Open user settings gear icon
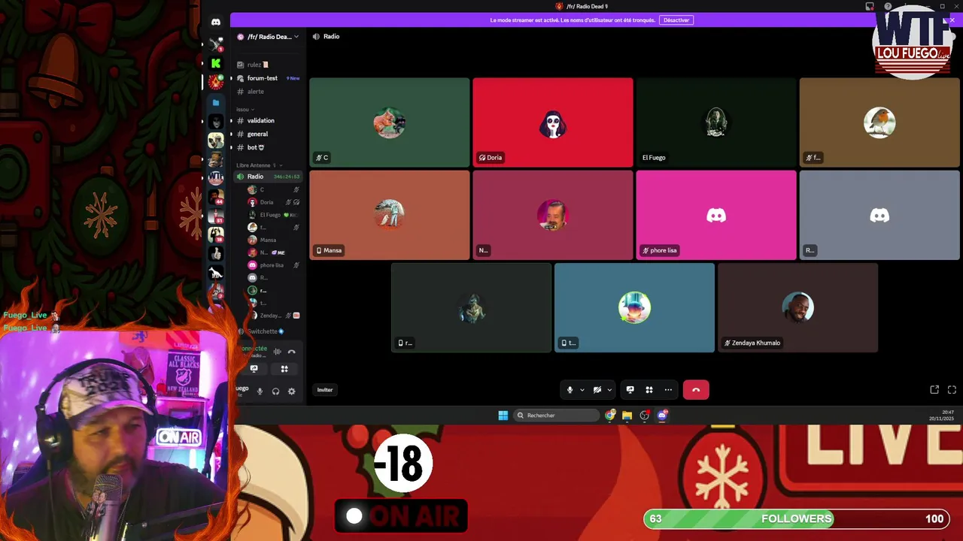Image resolution: width=963 pixels, height=541 pixels. click(292, 391)
